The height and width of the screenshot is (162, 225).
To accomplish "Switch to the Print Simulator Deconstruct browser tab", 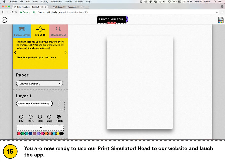I will (65, 7).
